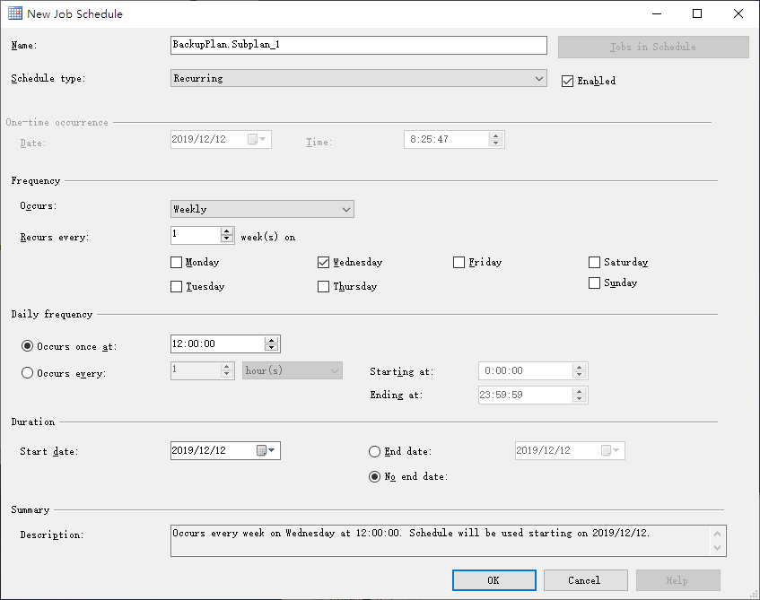Close the New Job Schedule dialog
The width and height of the screenshot is (760, 600).
738,13
